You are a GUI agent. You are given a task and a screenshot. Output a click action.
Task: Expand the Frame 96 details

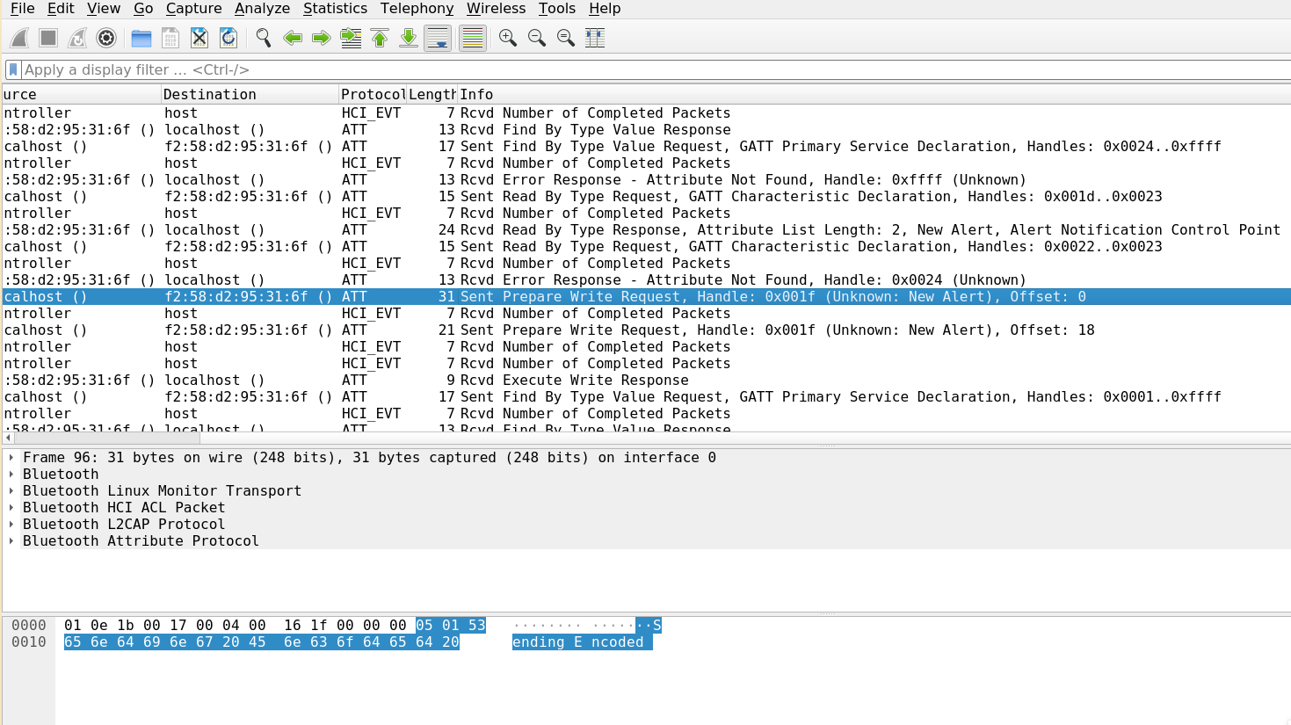[12, 457]
